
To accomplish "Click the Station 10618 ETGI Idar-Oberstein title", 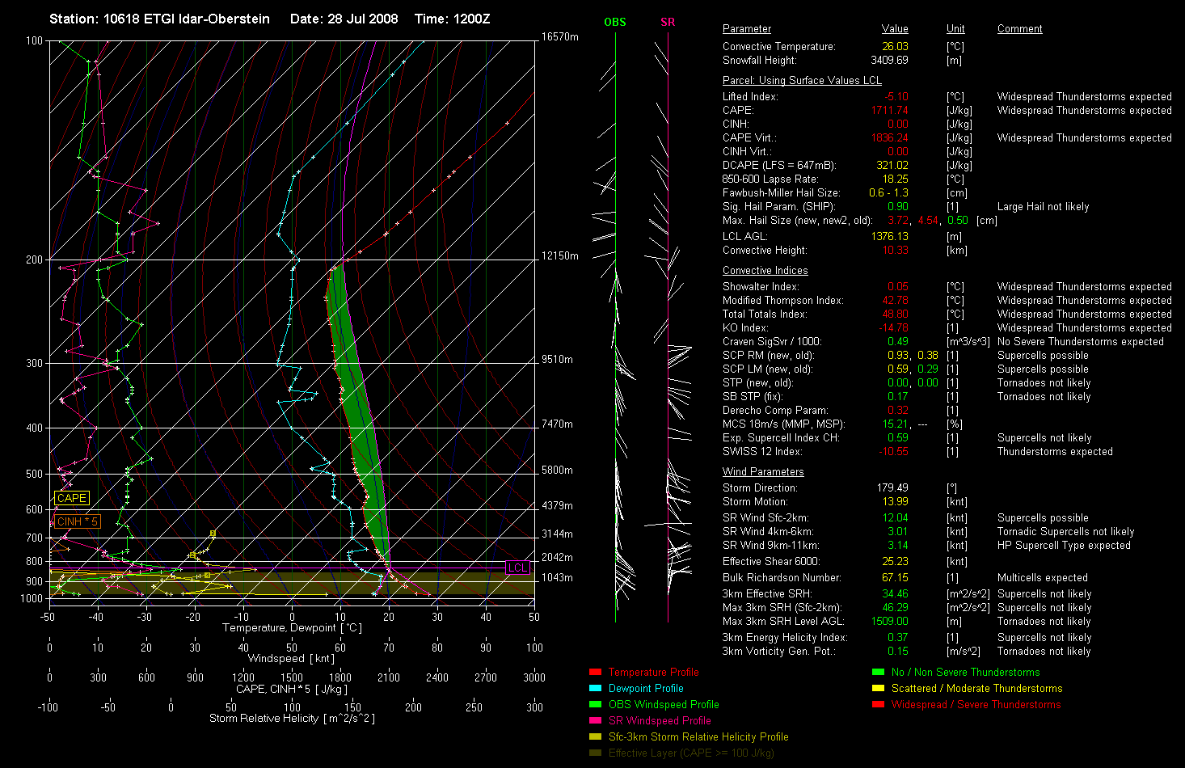I will pos(159,19).
